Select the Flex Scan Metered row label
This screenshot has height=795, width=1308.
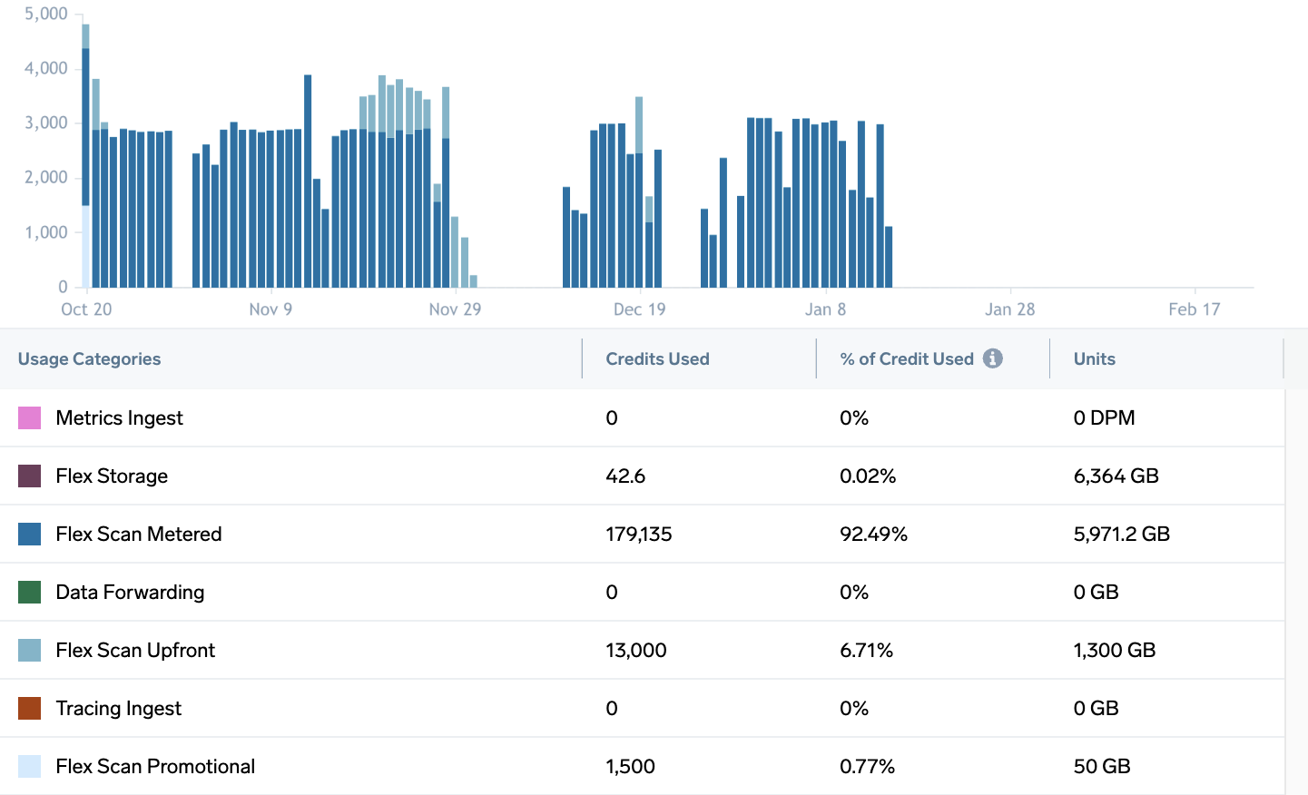(x=138, y=535)
